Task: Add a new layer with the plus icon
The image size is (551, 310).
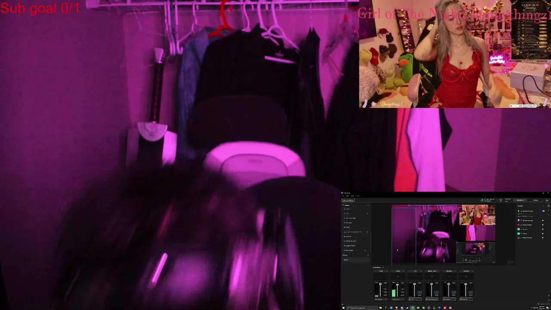Action: pyautogui.click(x=368, y=205)
